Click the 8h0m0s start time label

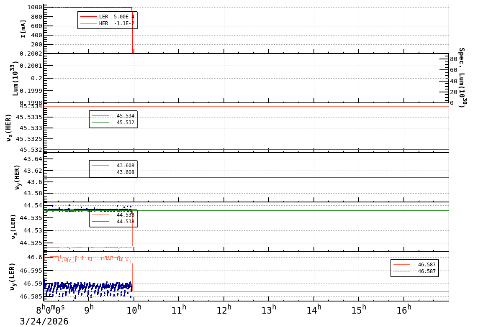50,310
